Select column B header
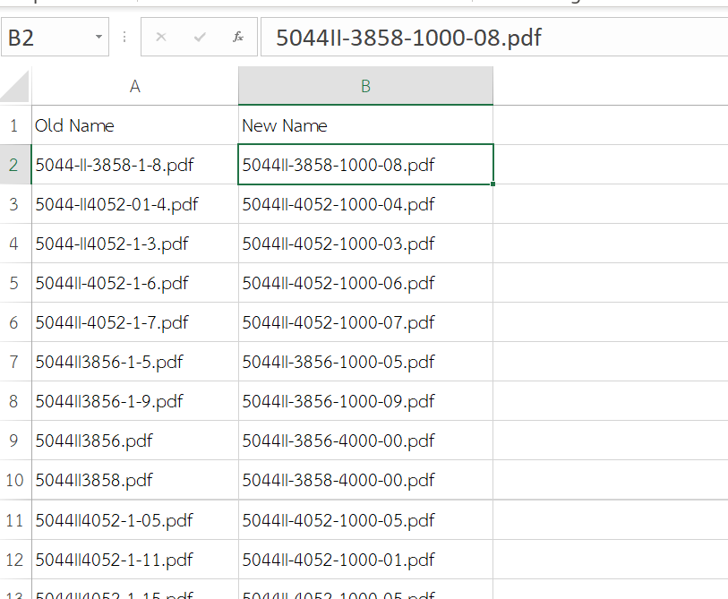Viewport: 728px width, 599px height. (365, 86)
